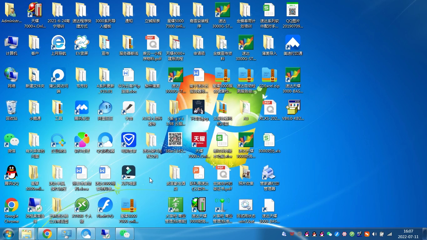Select the 下面图.jpg image thumbnail
Viewport: 427px width, 240px height.
click(x=199, y=111)
